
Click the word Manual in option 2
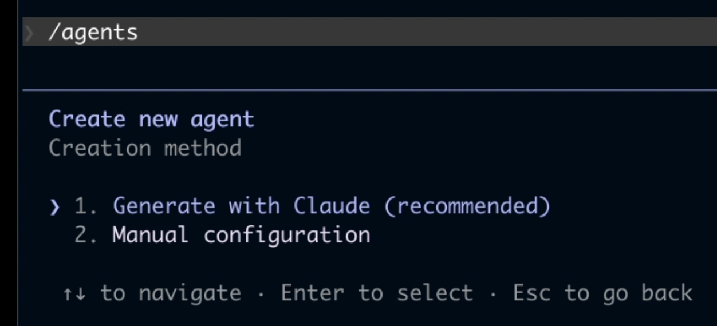150,235
